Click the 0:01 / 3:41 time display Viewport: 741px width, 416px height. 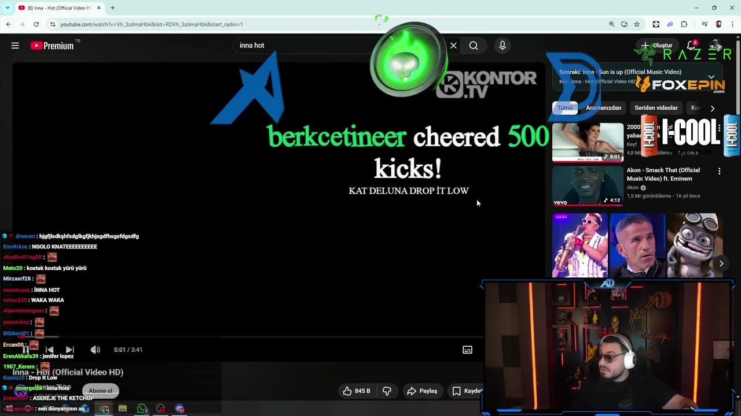[x=128, y=350]
